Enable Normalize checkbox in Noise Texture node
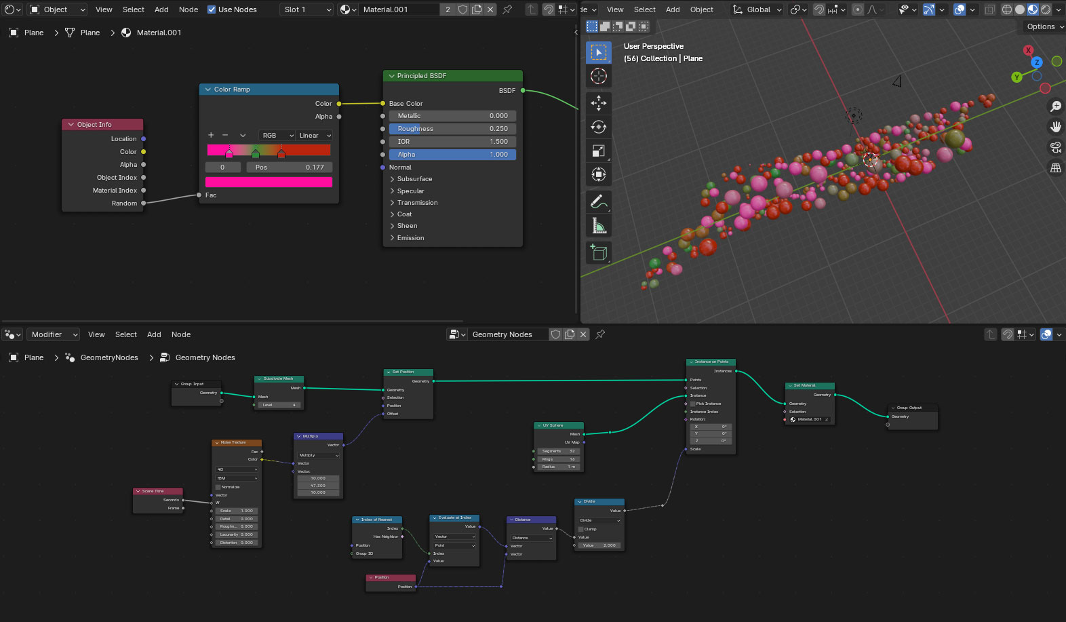 (218, 487)
